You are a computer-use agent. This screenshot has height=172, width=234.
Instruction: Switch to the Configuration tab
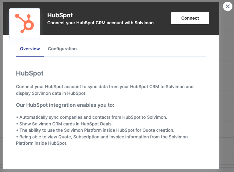(x=62, y=49)
